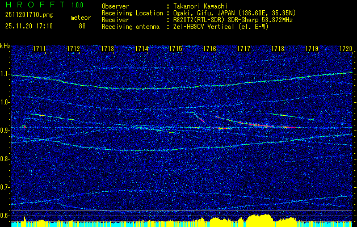357x227 pixels.
Task: Click the kHz axis unit label
Action: pyautogui.click(x=6, y=46)
